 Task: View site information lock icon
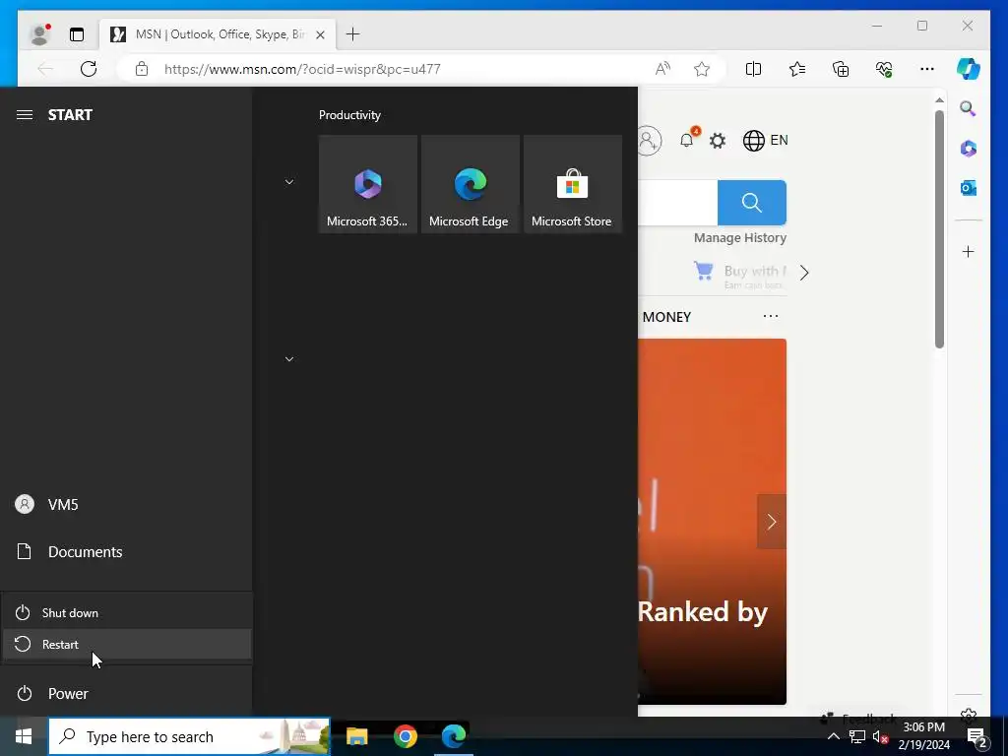click(142, 69)
